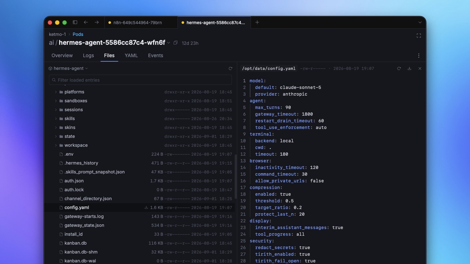Screen dimensions: 470x264
Task: Open the YAML tab
Action: coord(131,55)
